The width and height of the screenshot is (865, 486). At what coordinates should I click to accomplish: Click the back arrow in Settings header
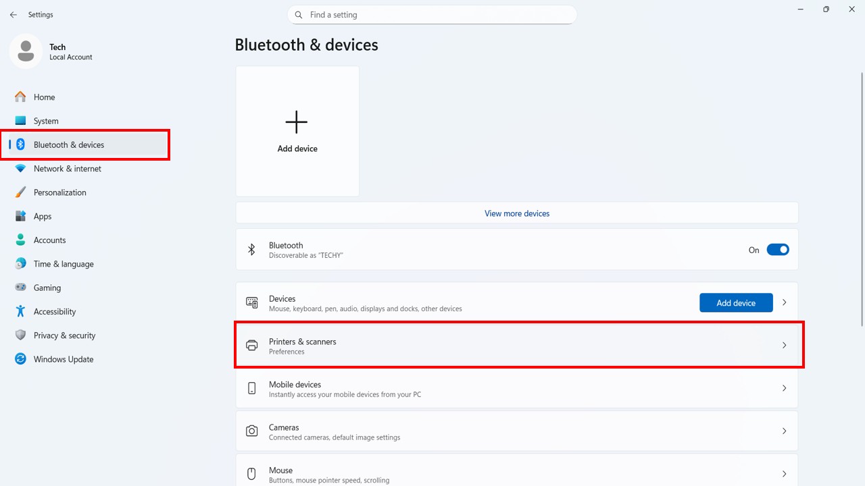pos(14,15)
